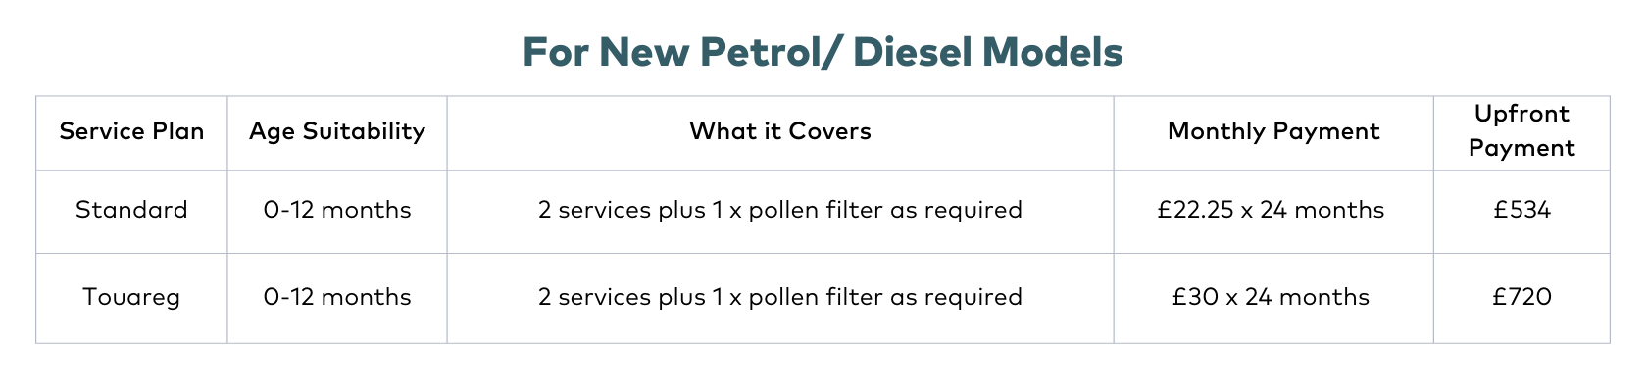
Task: Select the 'Touareg' service plan cell
Action: [x=131, y=297]
